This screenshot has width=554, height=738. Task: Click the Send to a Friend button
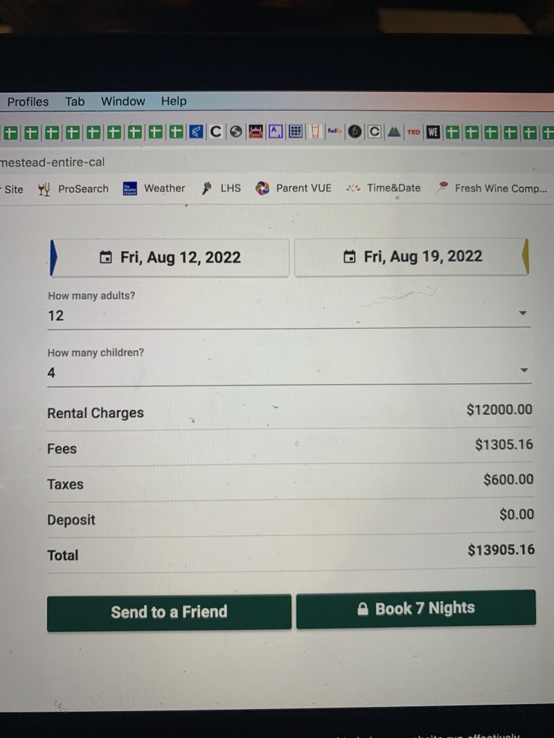coord(169,612)
